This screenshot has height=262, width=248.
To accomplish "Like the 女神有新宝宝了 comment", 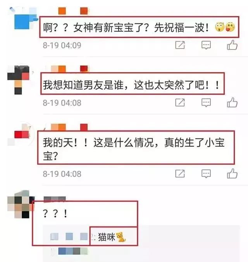I will [232, 45].
